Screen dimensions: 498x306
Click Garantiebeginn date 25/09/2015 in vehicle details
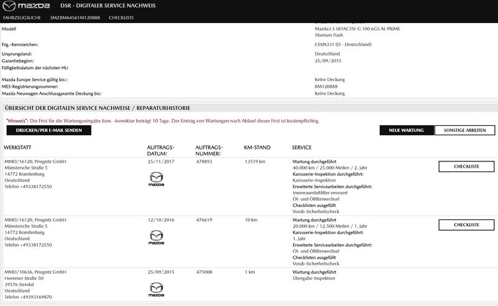(328, 60)
